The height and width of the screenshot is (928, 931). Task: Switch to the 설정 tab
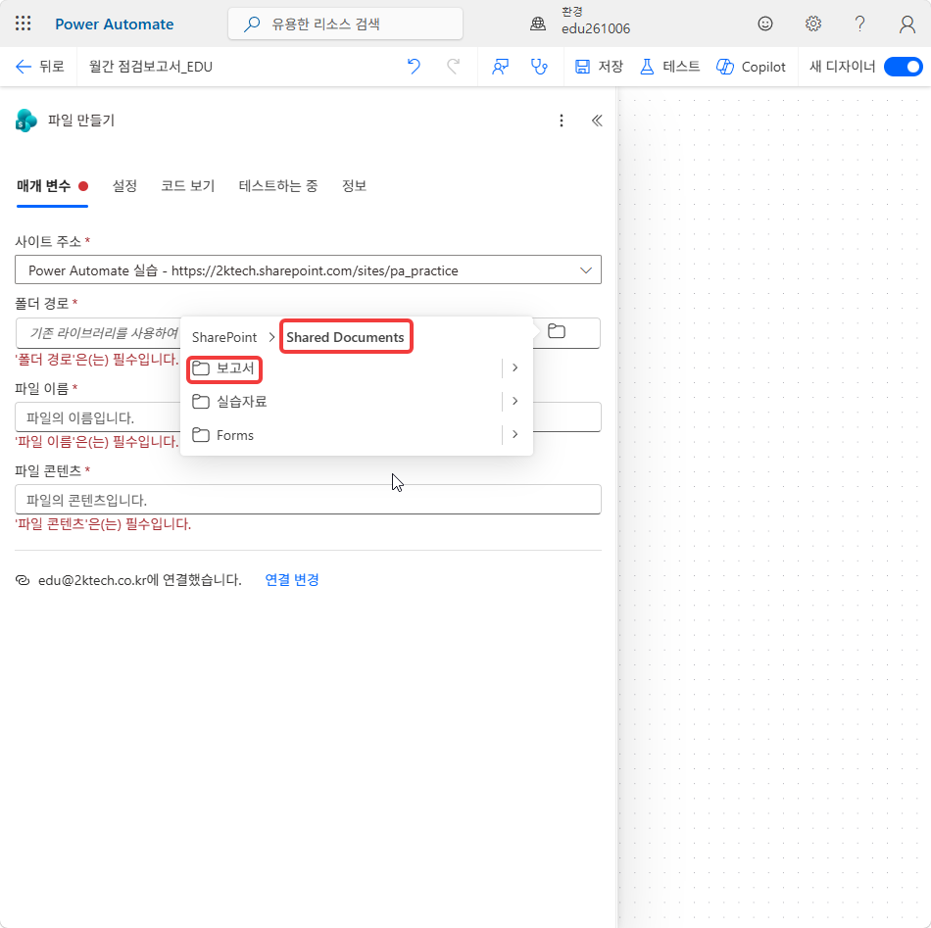point(124,186)
